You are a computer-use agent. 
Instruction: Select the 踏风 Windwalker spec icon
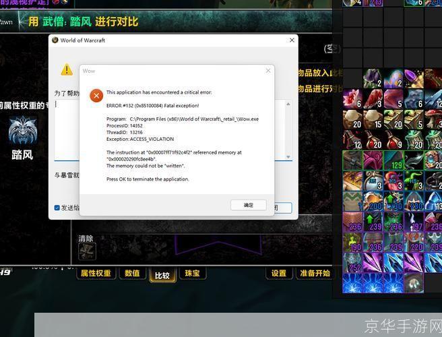[x=22, y=130]
